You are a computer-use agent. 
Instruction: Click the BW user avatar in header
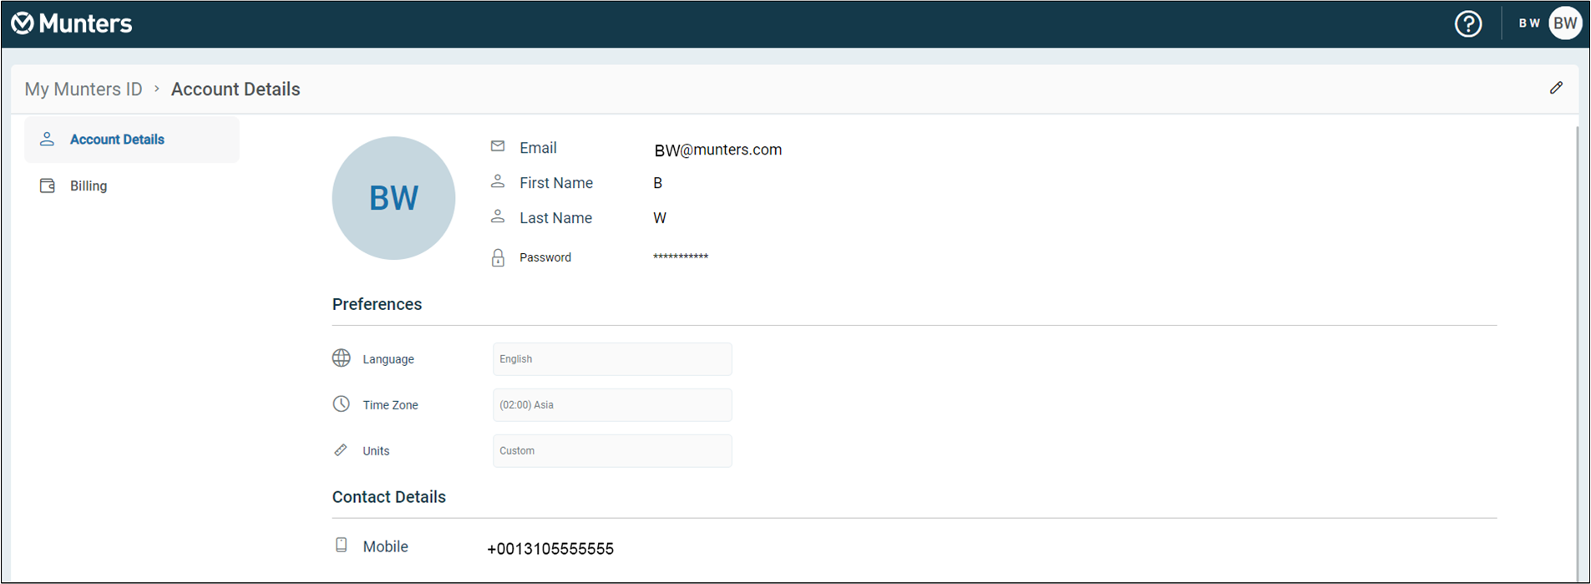pyautogui.click(x=1565, y=23)
